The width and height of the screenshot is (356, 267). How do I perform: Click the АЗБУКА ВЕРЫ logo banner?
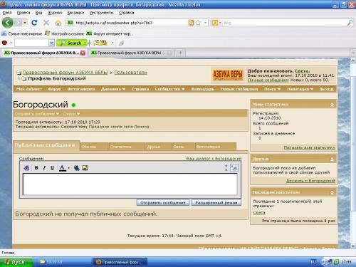tap(228, 74)
